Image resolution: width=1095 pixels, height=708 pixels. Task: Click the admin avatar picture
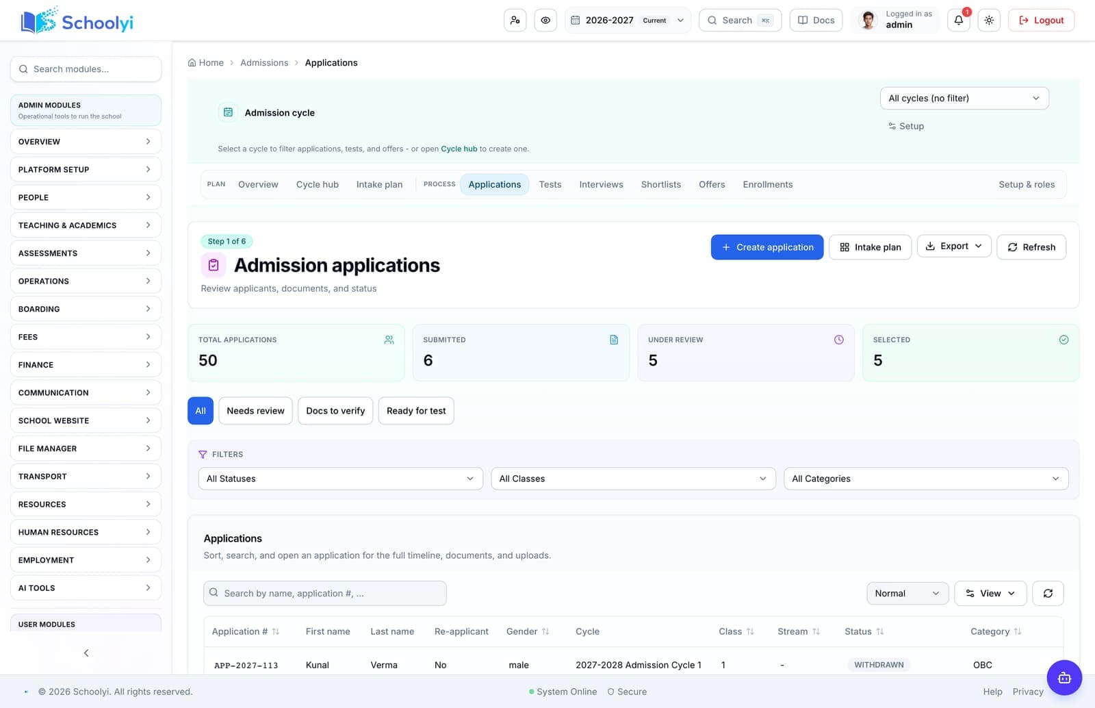coord(868,21)
